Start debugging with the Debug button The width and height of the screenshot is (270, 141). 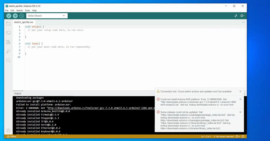22,16
